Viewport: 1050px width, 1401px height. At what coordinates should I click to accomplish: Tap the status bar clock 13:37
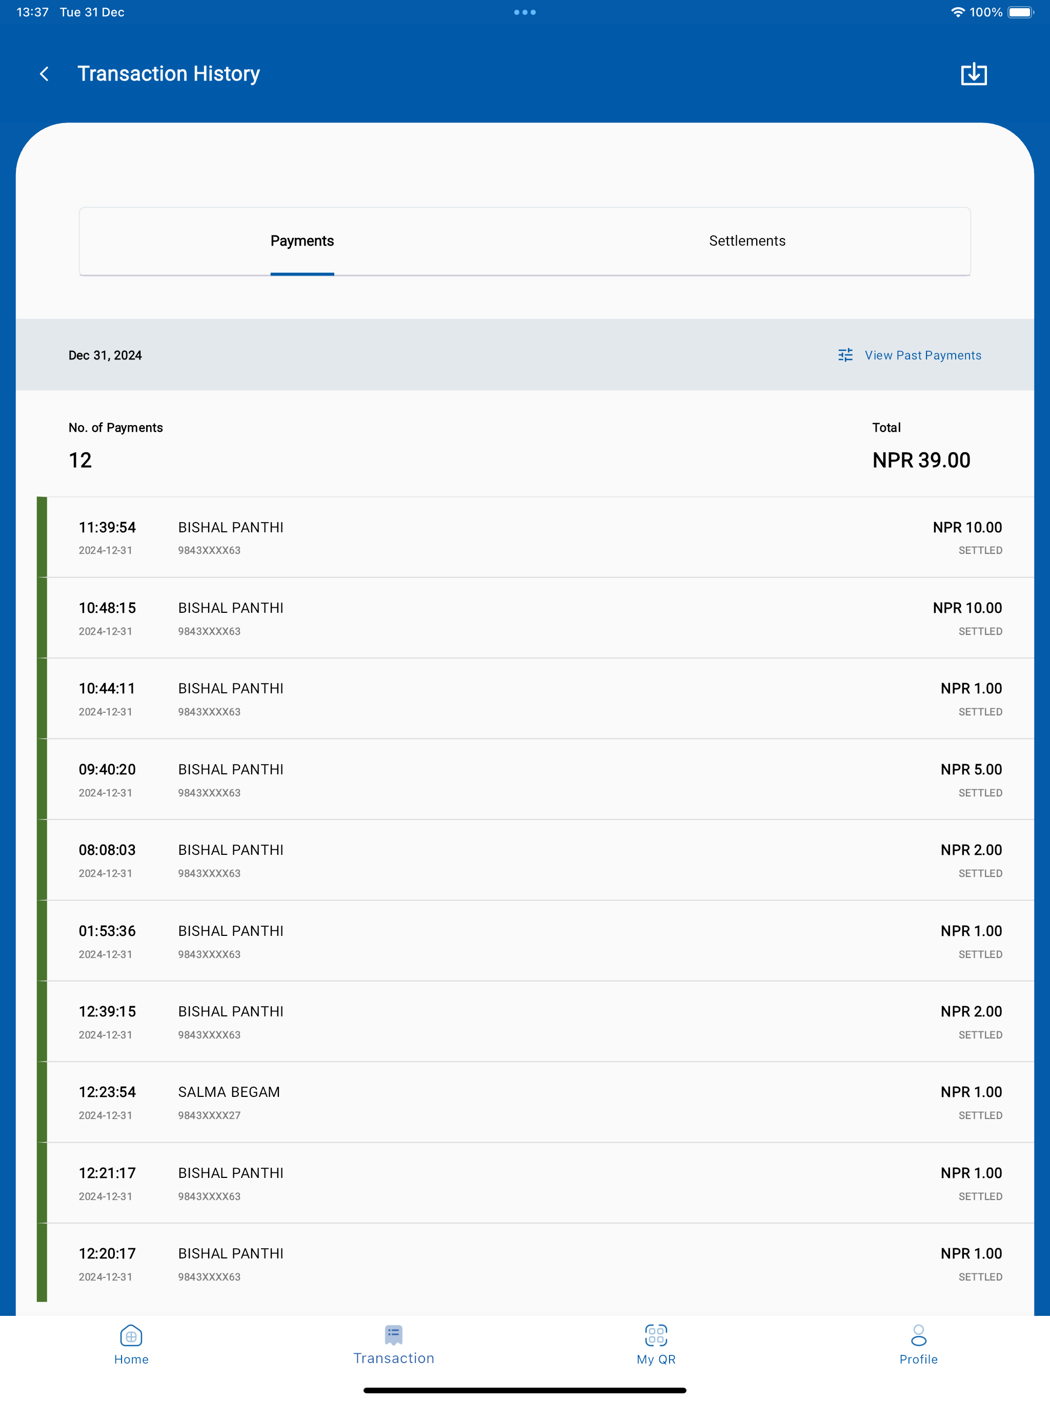(x=32, y=12)
